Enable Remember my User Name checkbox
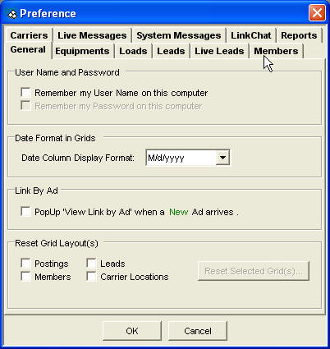Viewport: 330px width, 349px height. tap(25, 93)
